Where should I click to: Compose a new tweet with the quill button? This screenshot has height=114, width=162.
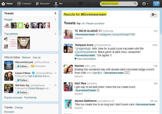coord(156,4)
